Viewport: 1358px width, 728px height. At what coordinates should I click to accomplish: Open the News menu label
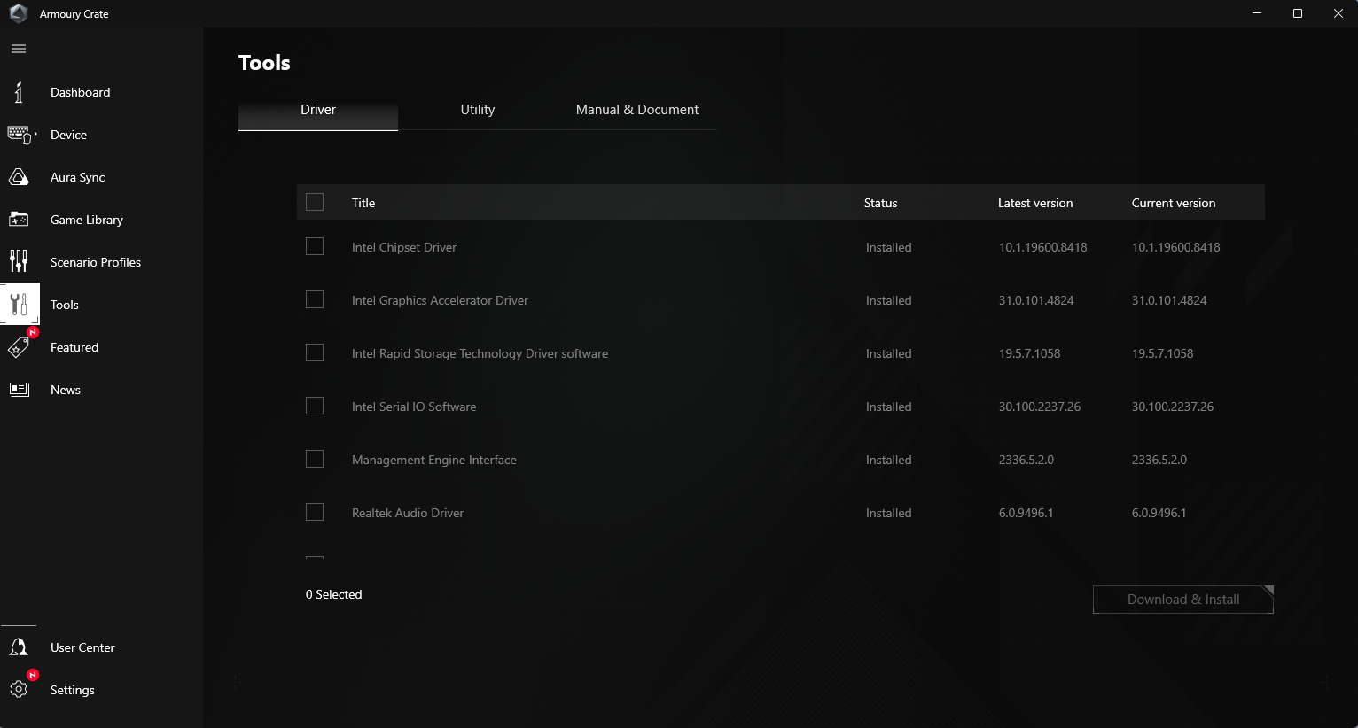(x=66, y=390)
